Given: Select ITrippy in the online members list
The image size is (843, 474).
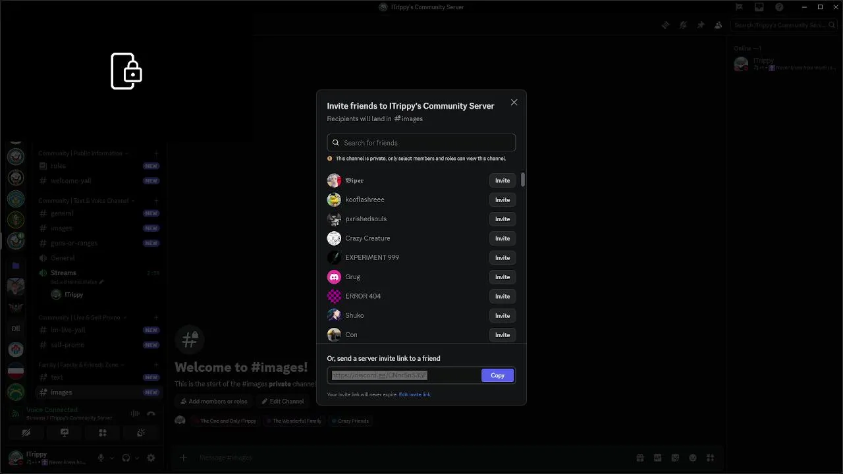Looking at the screenshot, I should (785, 64).
